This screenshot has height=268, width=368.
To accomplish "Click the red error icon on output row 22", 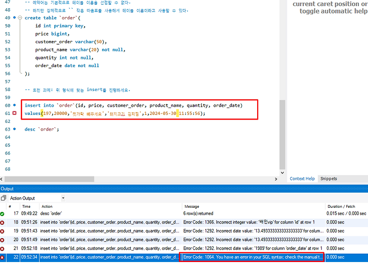I will coord(2,257).
